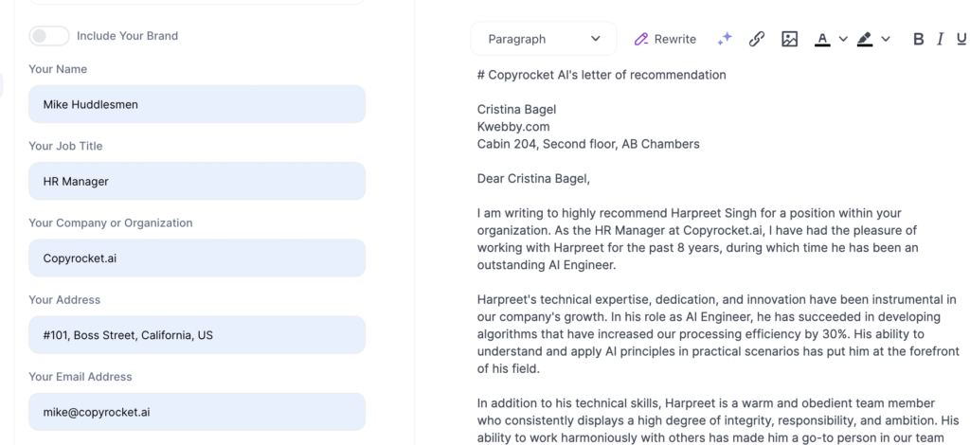Viewport: 970px width, 445px height.
Task: Apply bold formatting
Action: click(x=918, y=39)
